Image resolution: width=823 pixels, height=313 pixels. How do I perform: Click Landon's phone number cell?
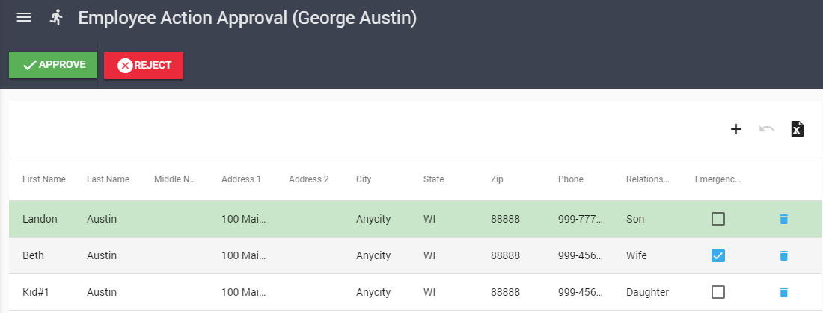581,219
